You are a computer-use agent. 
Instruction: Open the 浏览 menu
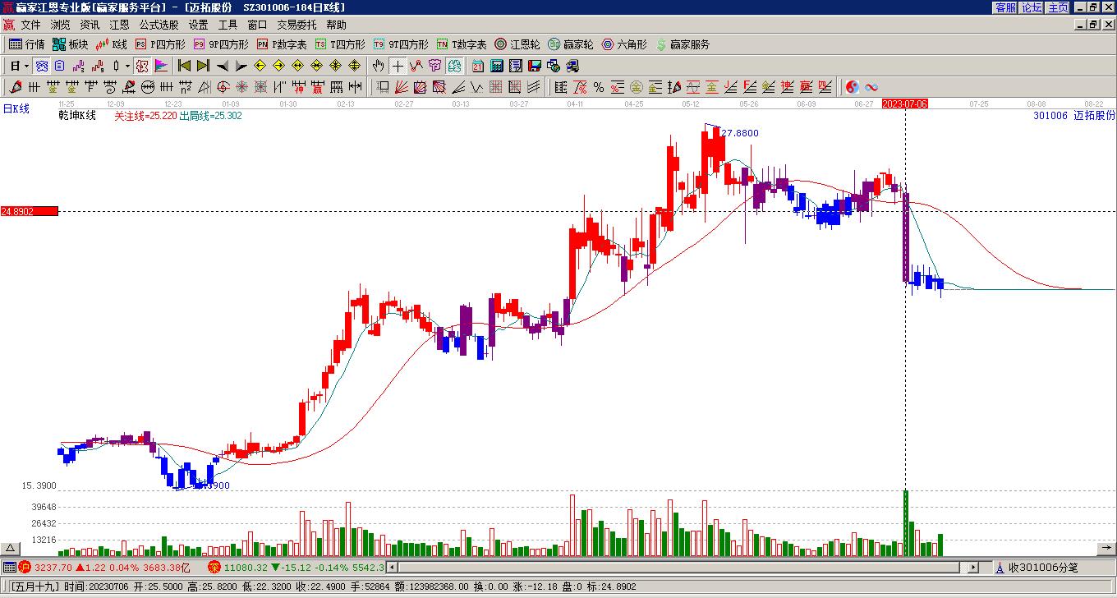pos(60,25)
